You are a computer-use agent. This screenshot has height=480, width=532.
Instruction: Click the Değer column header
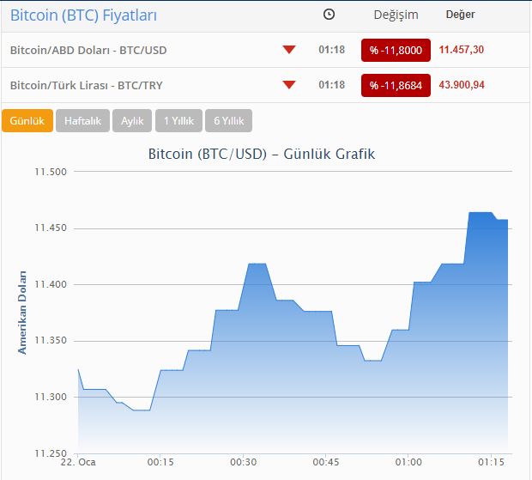point(460,15)
